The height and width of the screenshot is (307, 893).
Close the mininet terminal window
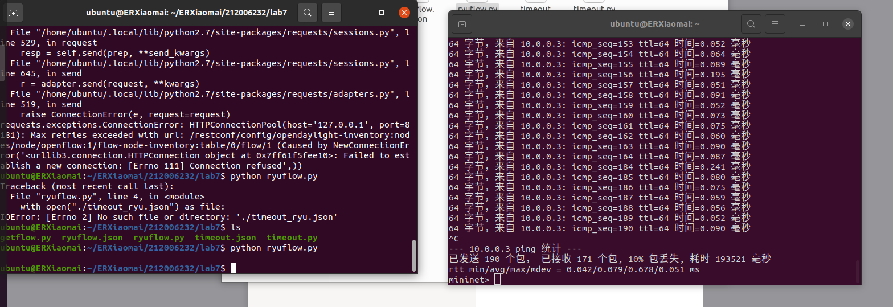pyautogui.click(x=848, y=24)
